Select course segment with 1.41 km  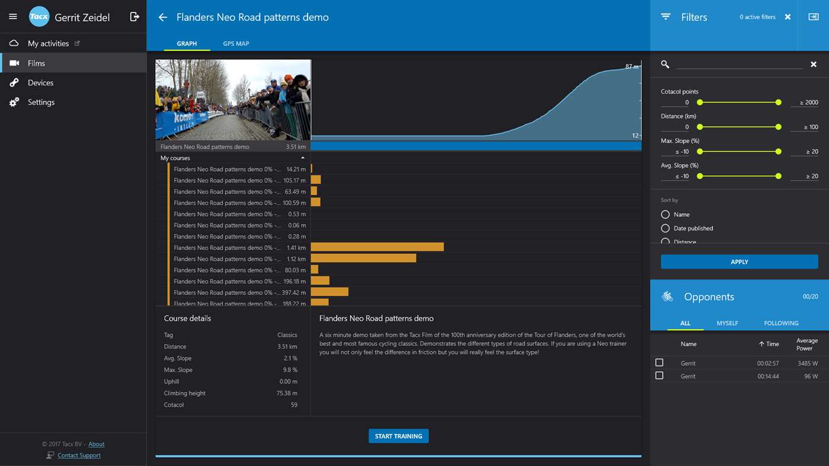[239, 248]
